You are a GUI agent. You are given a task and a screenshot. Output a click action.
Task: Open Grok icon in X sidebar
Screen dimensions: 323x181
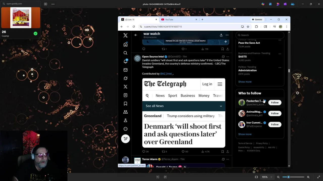[x=125, y=78]
